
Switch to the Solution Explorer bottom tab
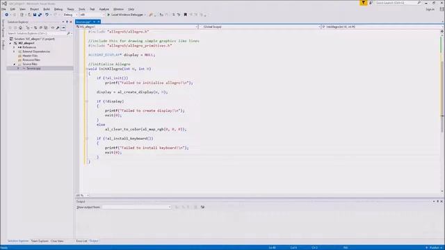pos(18,241)
